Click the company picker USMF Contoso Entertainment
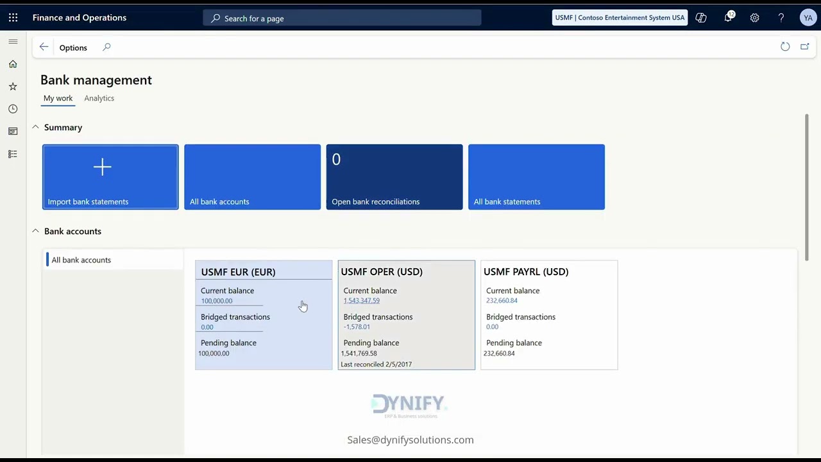 click(620, 18)
